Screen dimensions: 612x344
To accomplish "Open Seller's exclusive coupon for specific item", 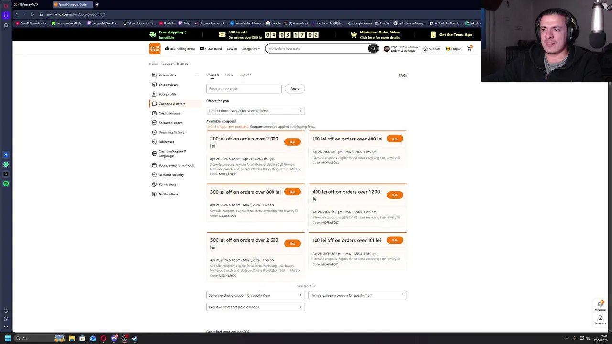I will [255, 295].
